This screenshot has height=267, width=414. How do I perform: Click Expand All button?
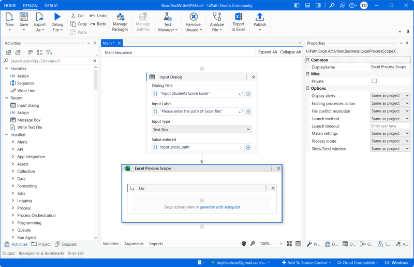click(x=268, y=52)
